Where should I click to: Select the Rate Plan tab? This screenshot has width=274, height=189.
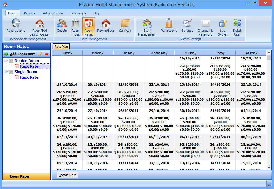[x=61, y=47]
